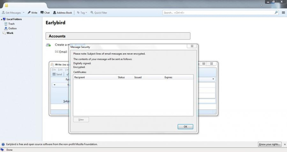Click the online status icon in status bar
The image size is (287, 152).
click(2, 150)
